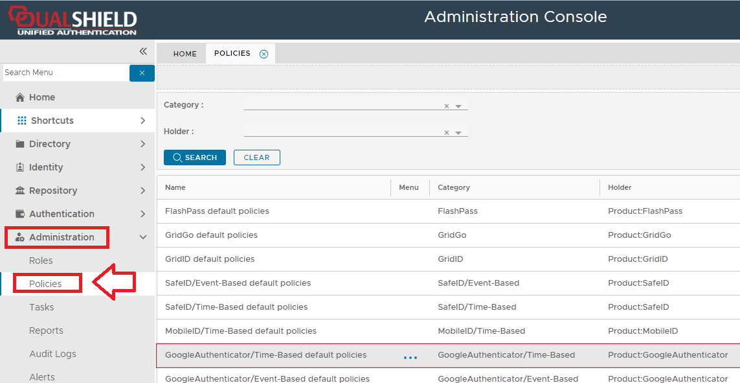Close the POLICIES tab with its X icon
The image size is (740, 383).
pos(263,54)
